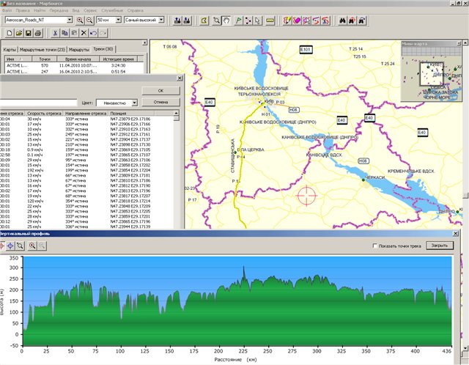Select the Zoom tool in toolbar
Viewport: 469px width, 365px height.
coord(217,21)
